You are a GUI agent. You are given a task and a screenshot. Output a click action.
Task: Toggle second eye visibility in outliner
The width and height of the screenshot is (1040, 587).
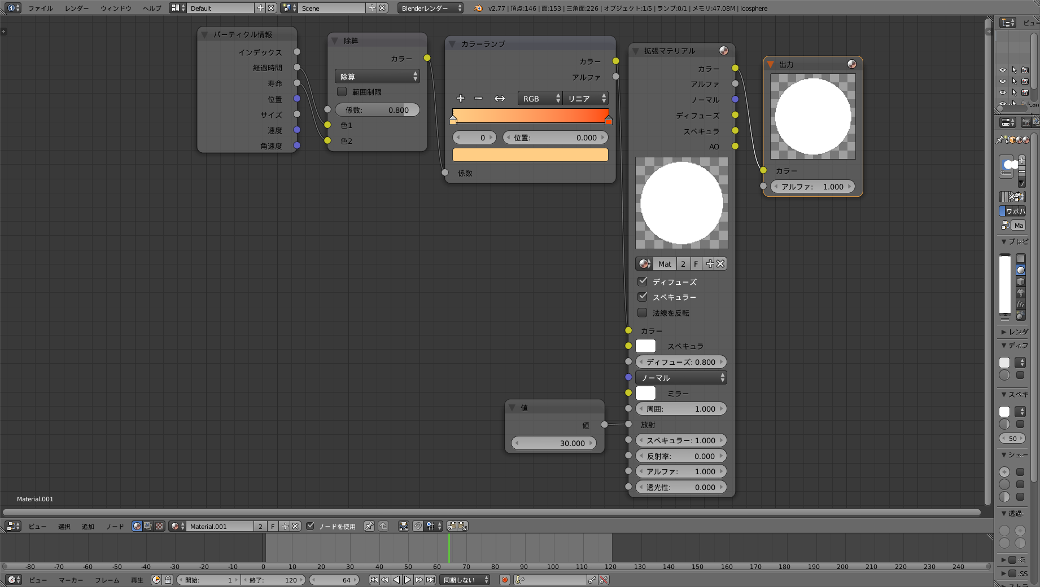(1003, 81)
